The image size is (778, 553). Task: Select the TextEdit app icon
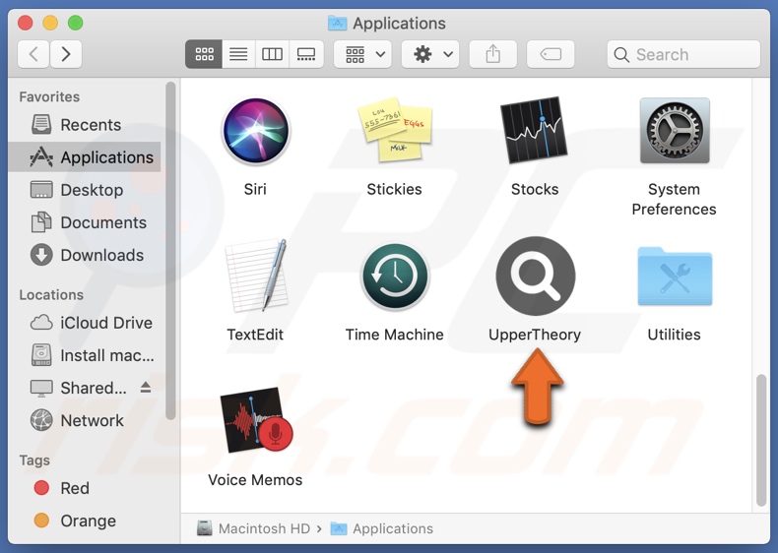click(x=256, y=276)
